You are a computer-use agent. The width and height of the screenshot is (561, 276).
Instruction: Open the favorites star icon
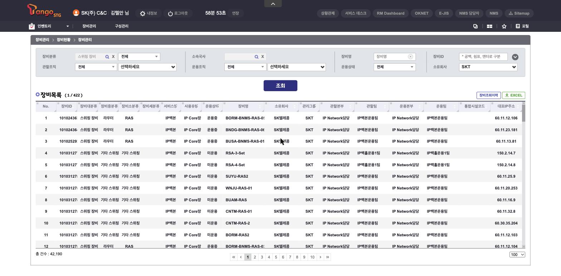(x=504, y=26)
